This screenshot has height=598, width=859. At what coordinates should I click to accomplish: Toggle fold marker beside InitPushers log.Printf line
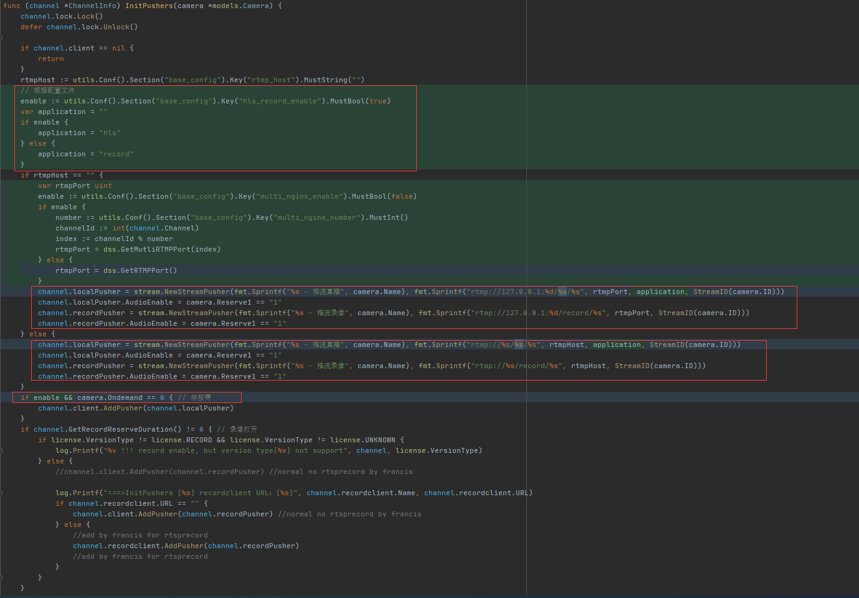[x=1, y=493]
